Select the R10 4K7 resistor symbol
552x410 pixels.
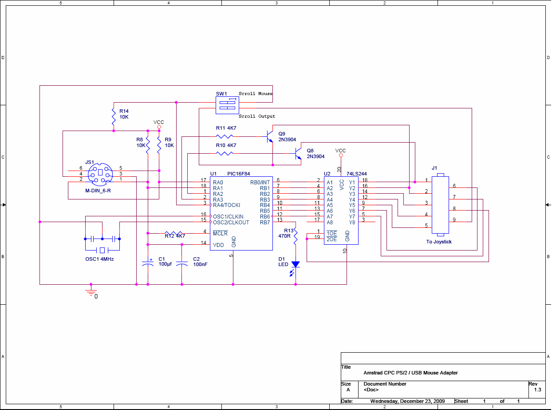[225, 153]
